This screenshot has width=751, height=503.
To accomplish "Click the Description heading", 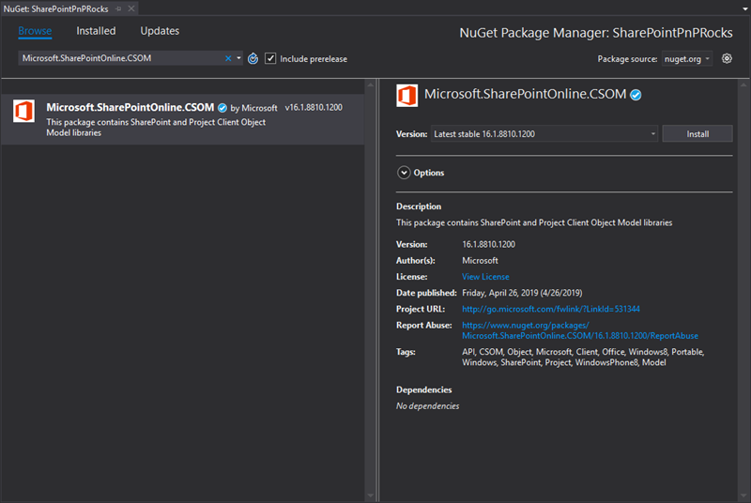I will coord(419,206).
